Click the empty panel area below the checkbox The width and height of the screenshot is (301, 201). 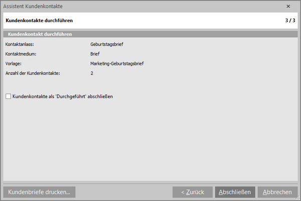click(x=150, y=141)
